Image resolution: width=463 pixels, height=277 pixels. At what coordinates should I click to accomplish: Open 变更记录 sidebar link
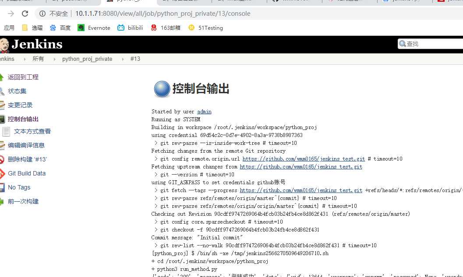(20, 105)
